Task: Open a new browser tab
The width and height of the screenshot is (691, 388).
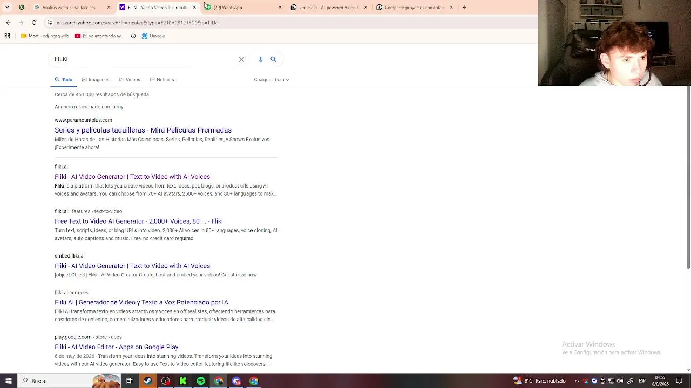Action: [x=464, y=8]
